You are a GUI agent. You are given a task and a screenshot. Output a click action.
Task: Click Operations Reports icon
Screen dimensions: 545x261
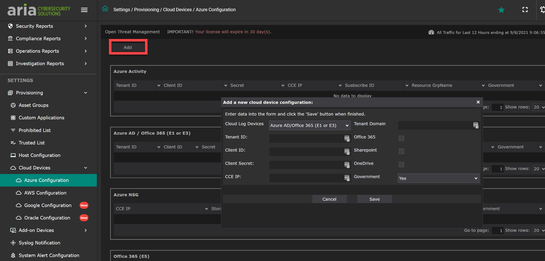10,51
